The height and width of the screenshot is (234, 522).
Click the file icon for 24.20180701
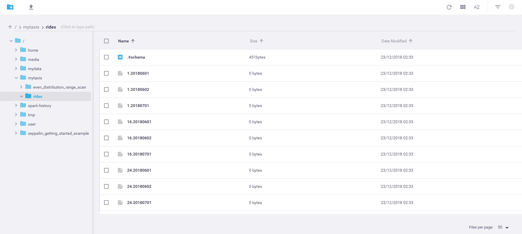tap(120, 203)
